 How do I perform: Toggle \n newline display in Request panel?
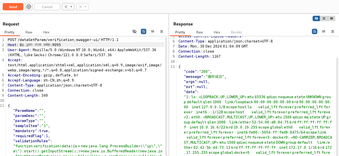tap(153, 32)
